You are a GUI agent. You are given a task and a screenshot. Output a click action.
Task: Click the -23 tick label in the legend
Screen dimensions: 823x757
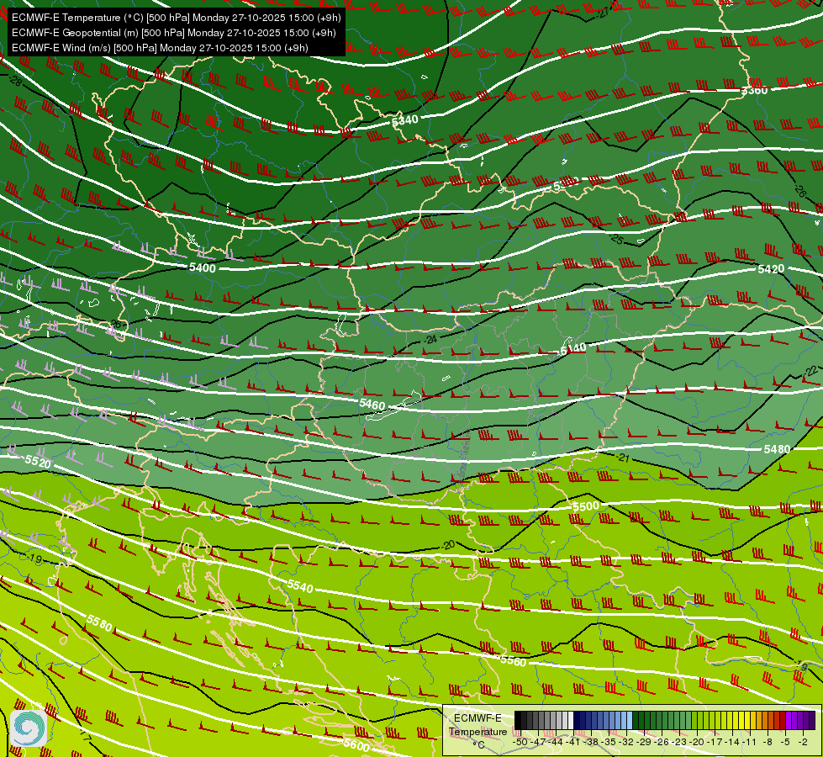pyautogui.click(x=679, y=742)
